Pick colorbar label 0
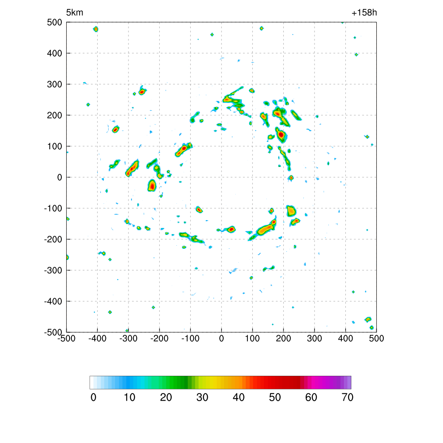Viewport: 443px width, 443px height. click(x=93, y=398)
